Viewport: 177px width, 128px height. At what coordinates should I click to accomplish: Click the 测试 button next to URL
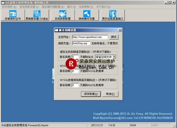click(114, 37)
